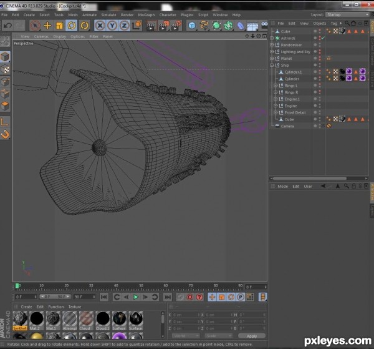Open the Mesh menu
The image size is (374, 349).
[x=73, y=15]
